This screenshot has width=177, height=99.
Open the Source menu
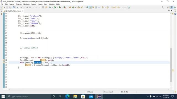(x=12, y=4)
